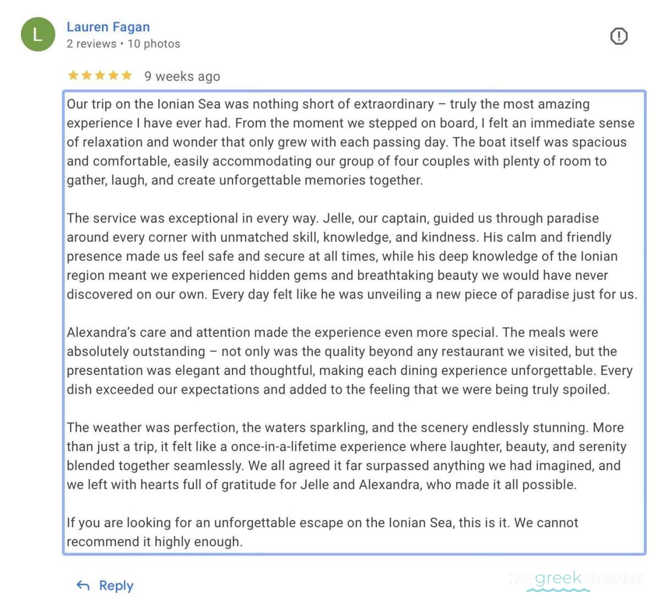Click the "9 weeks ago" timestamp
The image size is (661, 609).
182,77
